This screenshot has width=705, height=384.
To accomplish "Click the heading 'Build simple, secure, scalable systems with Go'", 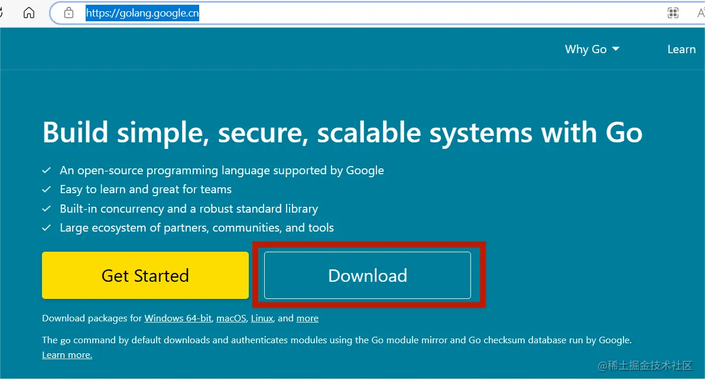I will click(343, 133).
